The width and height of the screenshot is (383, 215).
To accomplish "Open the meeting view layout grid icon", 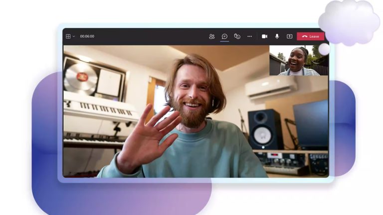I will 68,36.
